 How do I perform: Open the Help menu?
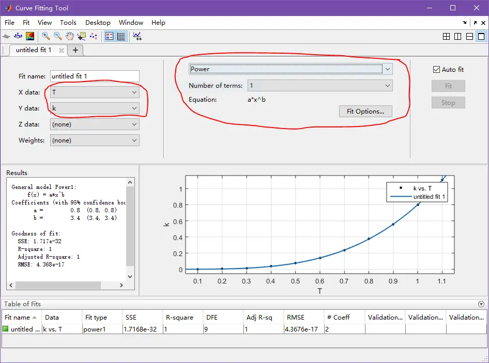[158, 22]
